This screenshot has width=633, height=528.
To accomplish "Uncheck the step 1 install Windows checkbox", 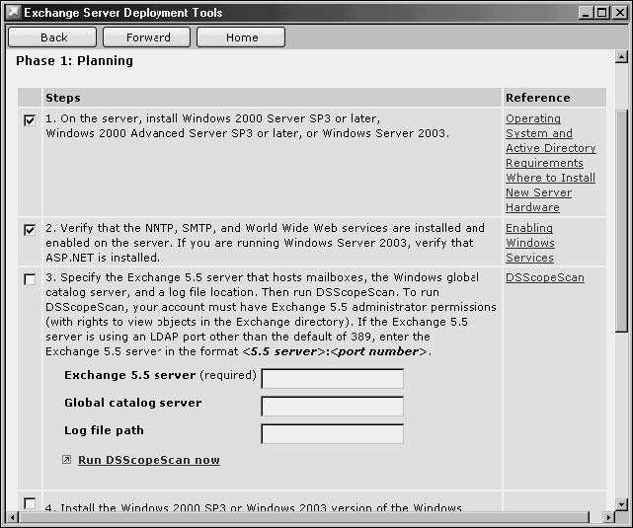I will coord(30,120).
